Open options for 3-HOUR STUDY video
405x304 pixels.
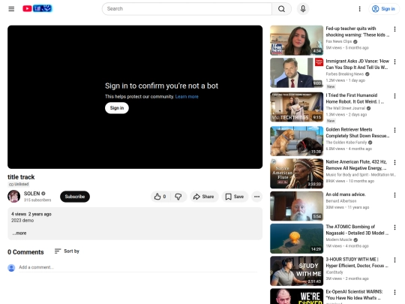coord(394,260)
